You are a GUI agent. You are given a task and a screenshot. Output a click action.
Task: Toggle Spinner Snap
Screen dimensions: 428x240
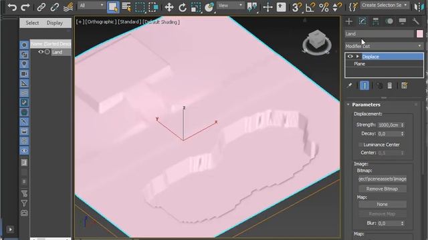pos(337,7)
